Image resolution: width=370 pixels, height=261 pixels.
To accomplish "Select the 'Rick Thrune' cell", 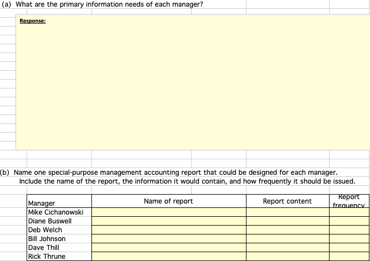I will click(x=59, y=256).
